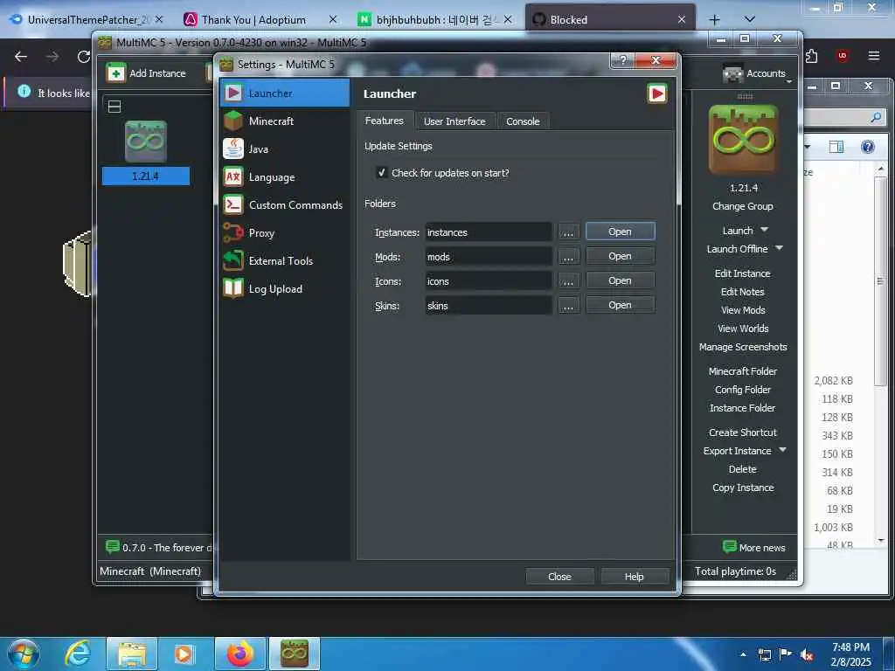The height and width of the screenshot is (671, 895).
Task: Open the browser hamburger menu
Action: tap(874, 56)
